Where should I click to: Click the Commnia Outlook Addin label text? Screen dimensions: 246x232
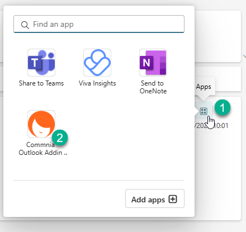coord(43,149)
